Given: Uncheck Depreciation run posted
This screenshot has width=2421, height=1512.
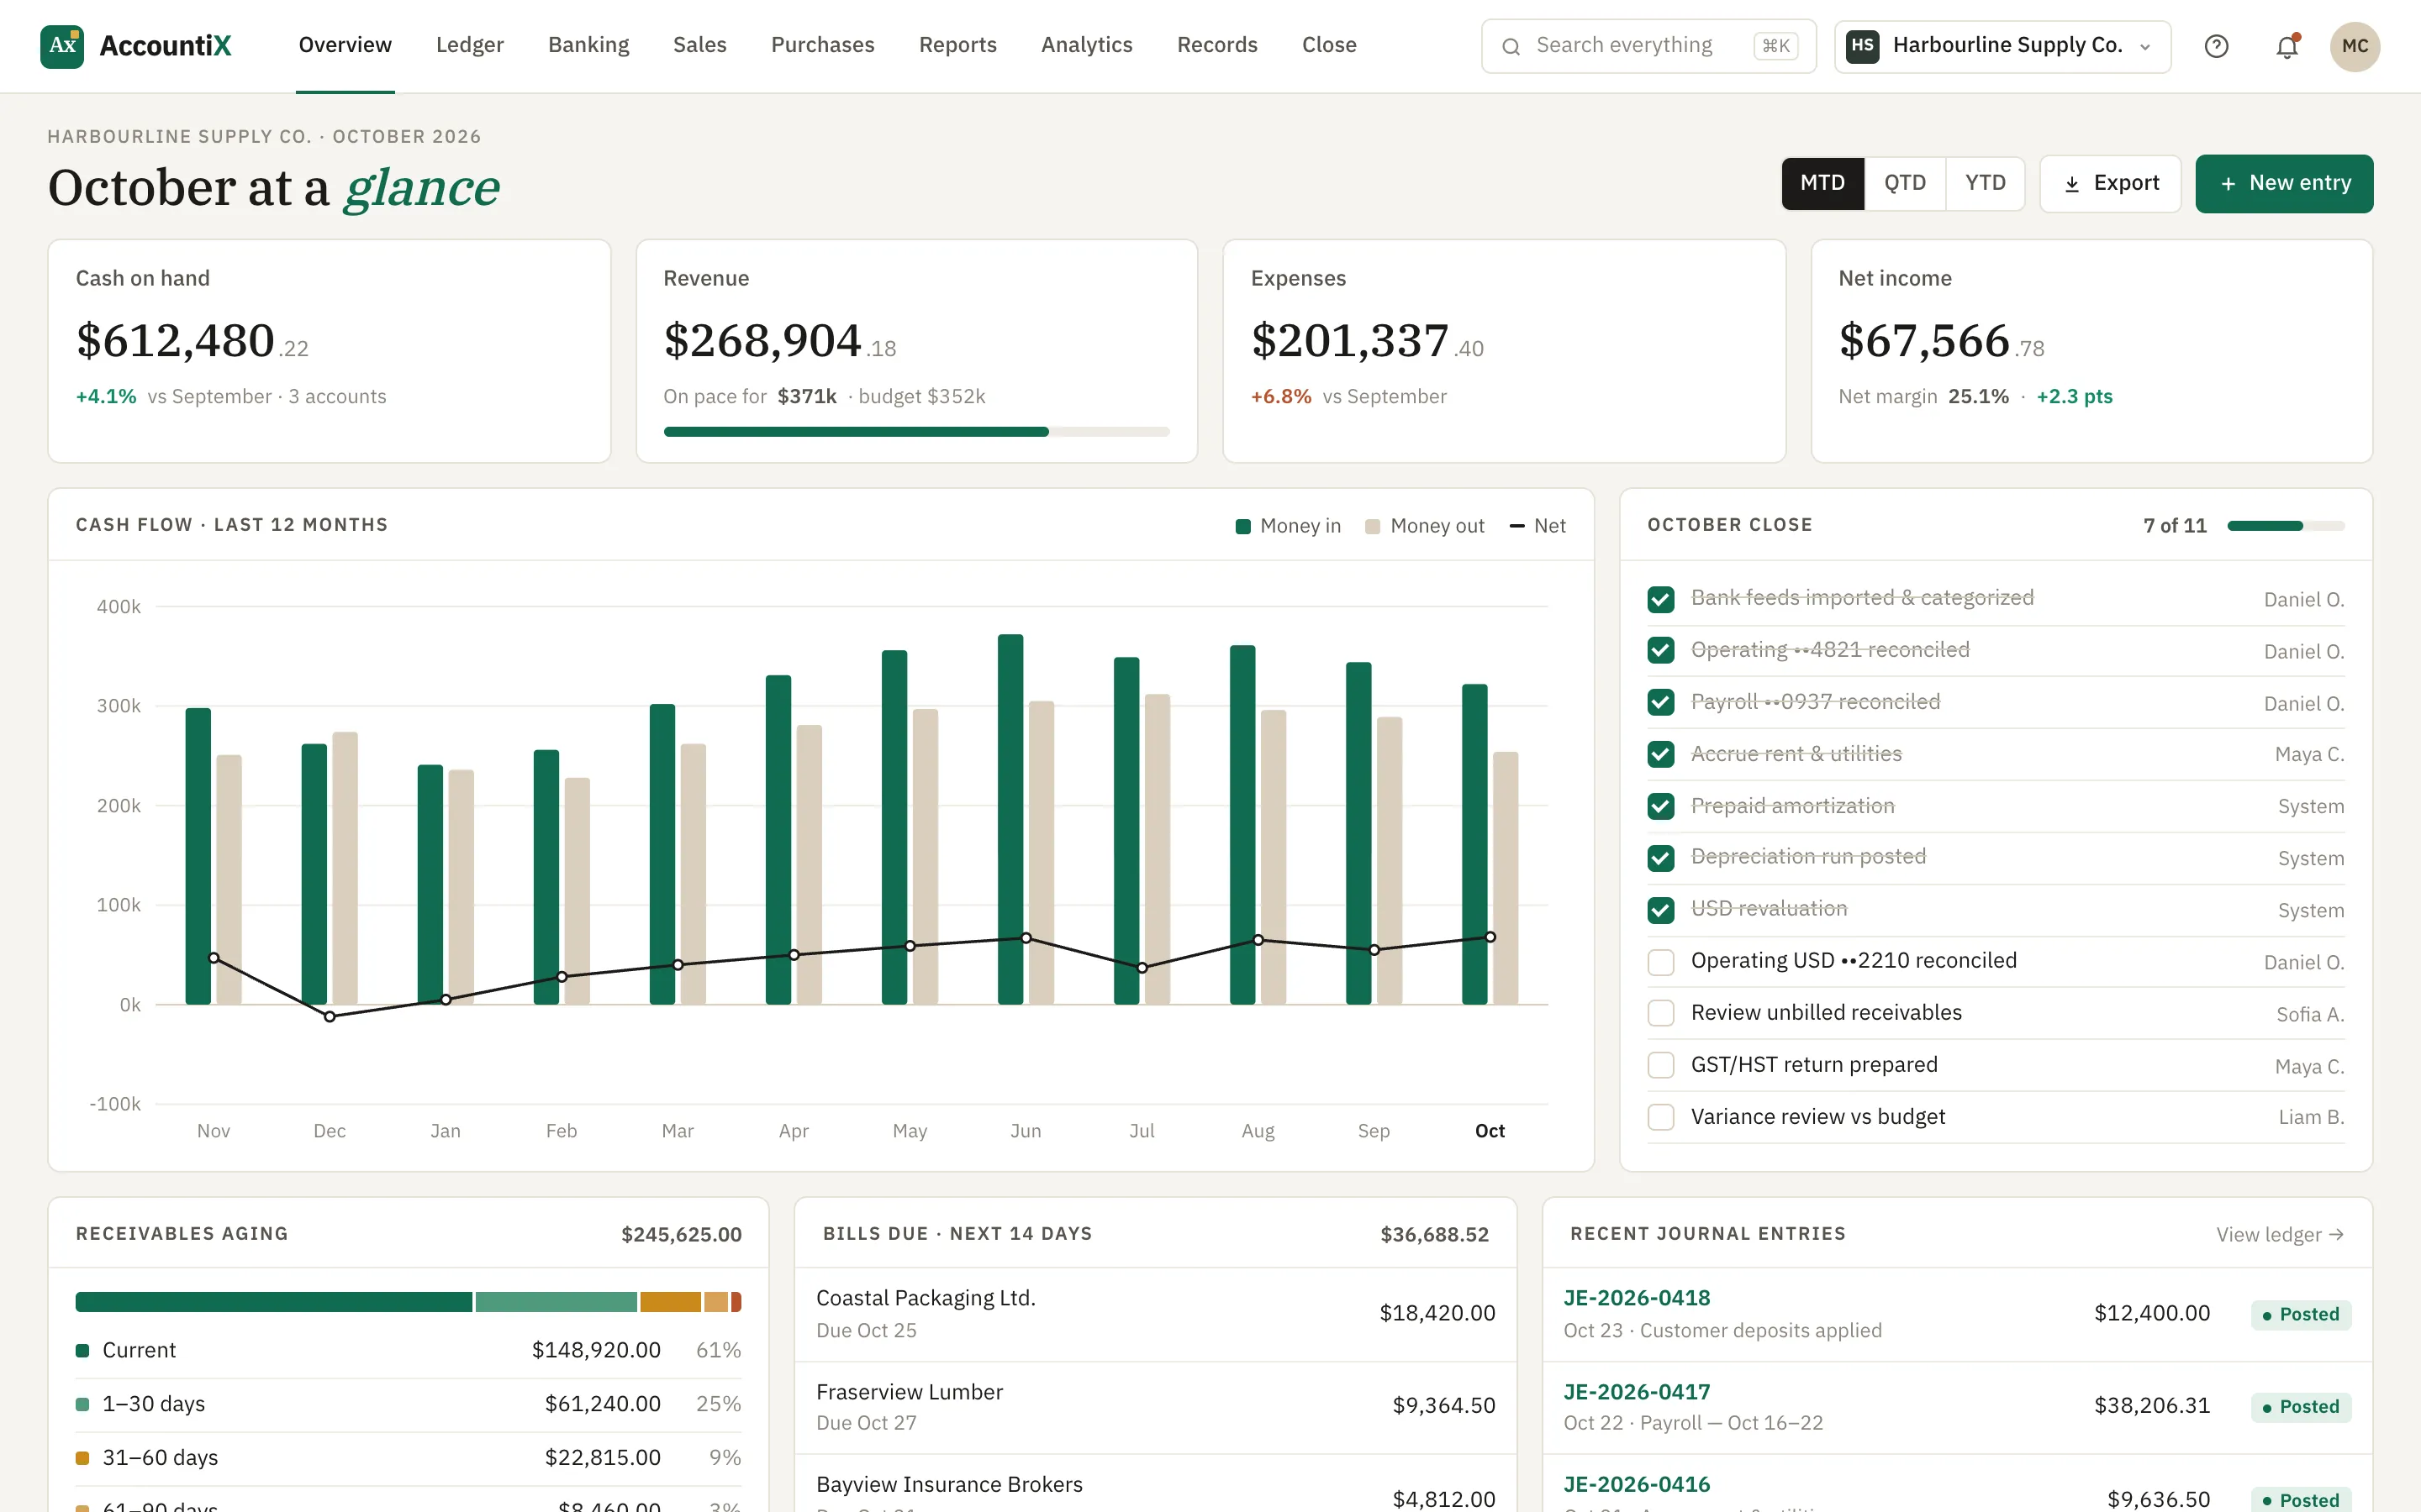Looking at the screenshot, I should [1661, 858].
